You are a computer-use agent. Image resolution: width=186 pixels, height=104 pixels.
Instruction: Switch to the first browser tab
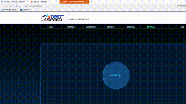point(13,2)
